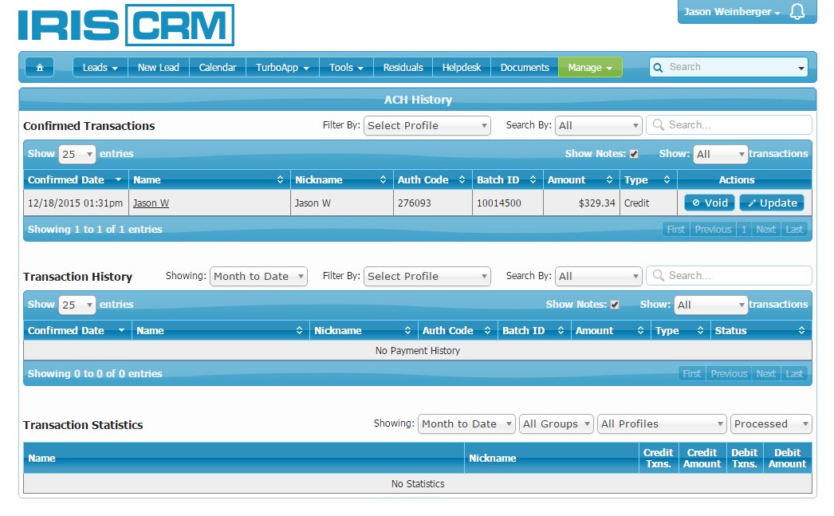Click the IRIS CRM logo
This screenshot has width=834, height=516.
[126, 26]
